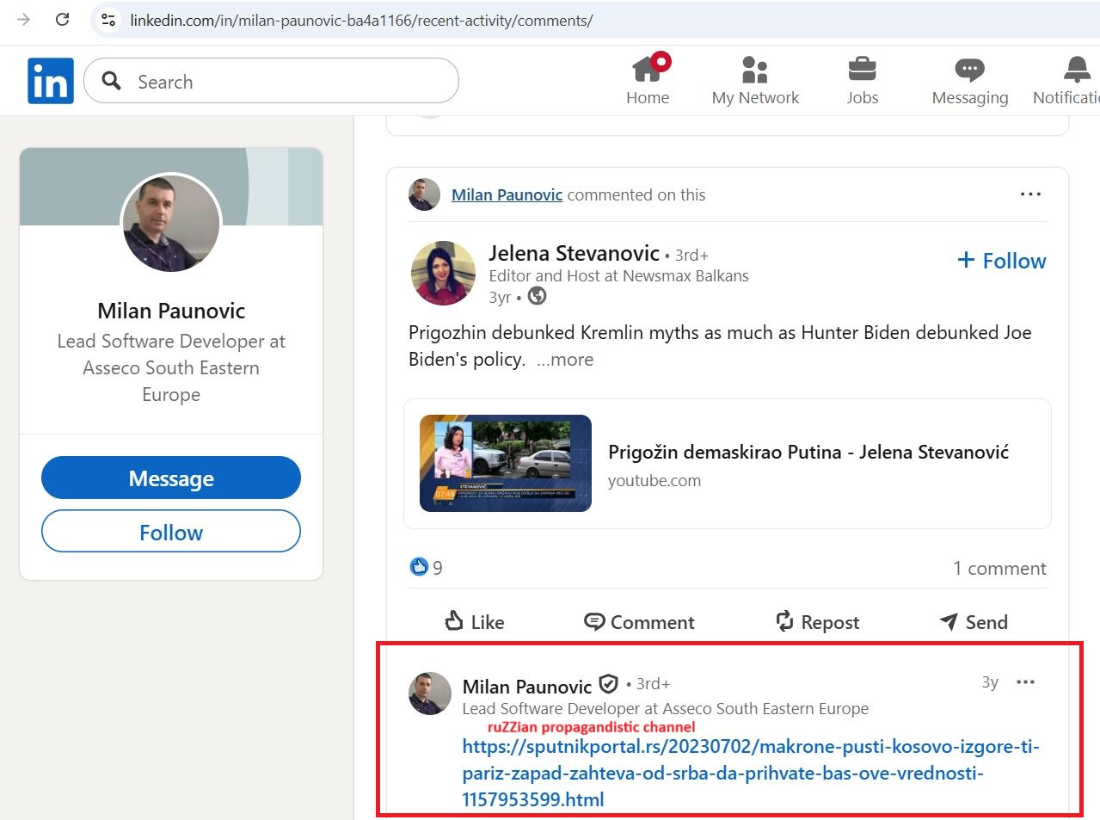
Task: Click the 3y timestamp on the comment
Action: pos(990,682)
